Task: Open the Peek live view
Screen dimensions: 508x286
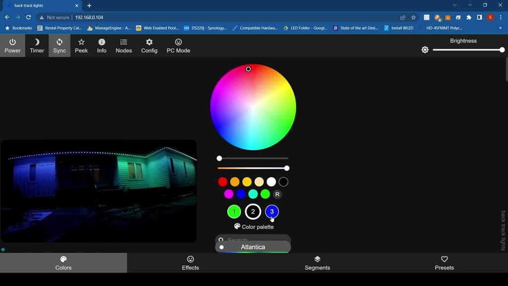Action: (81, 46)
